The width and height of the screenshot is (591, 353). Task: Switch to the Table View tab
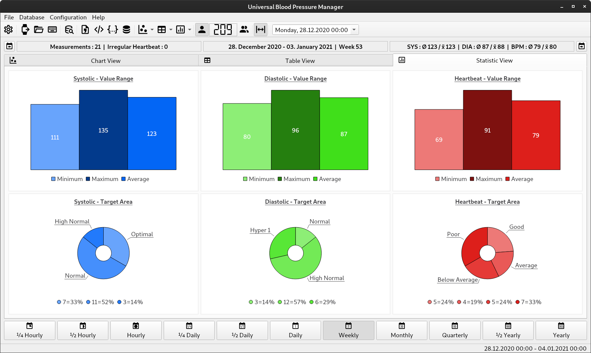pos(296,61)
